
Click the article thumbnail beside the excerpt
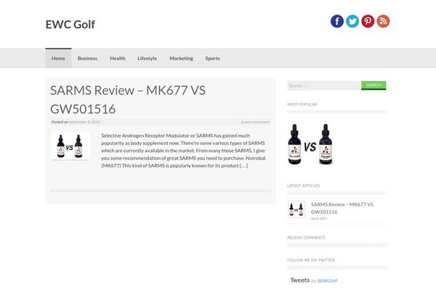[70, 146]
